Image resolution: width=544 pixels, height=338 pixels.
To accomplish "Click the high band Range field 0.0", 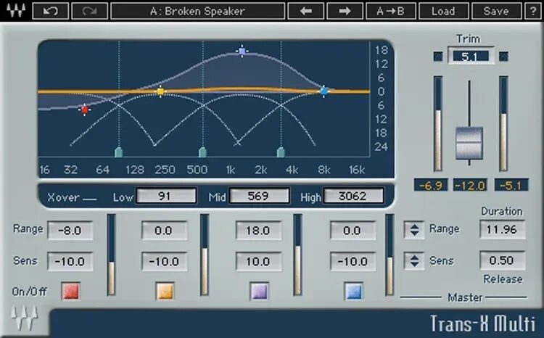I will [x=353, y=231].
